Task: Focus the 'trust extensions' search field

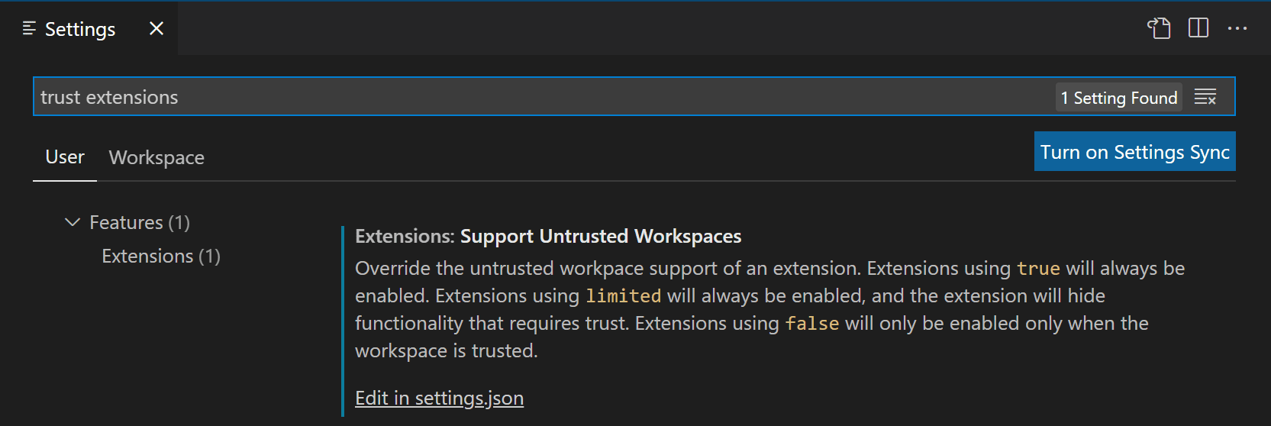Action: pyautogui.click(x=534, y=97)
